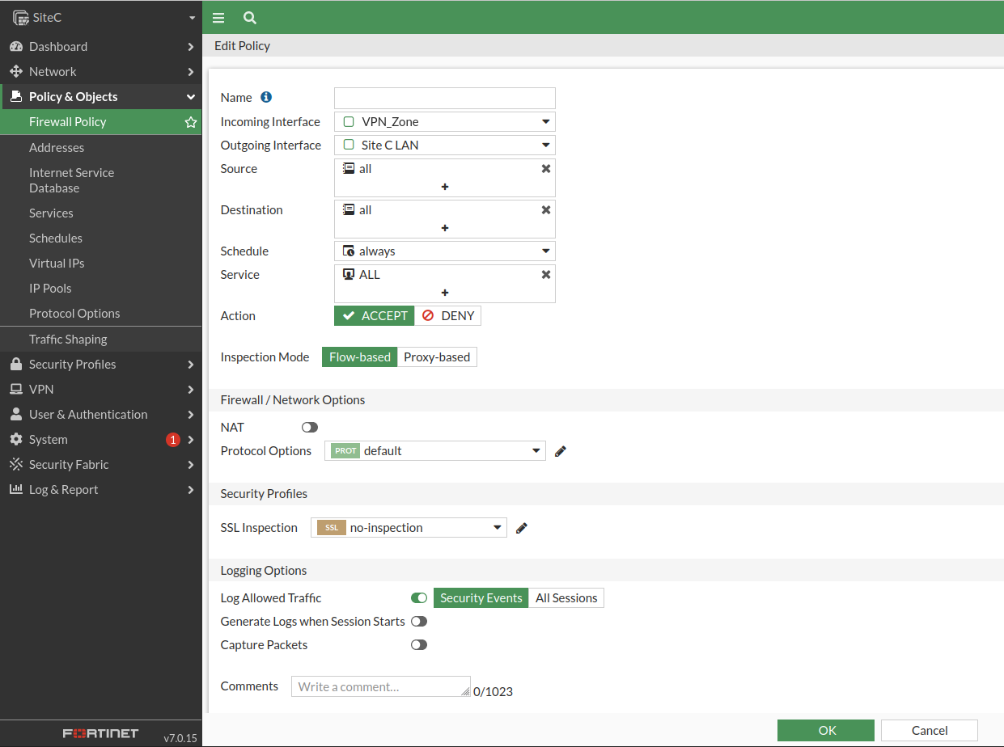Image resolution: width=1004 pixels, height=747 pixels.
Task: Open the Security Profiles sidebar menu
Action: 101,365
